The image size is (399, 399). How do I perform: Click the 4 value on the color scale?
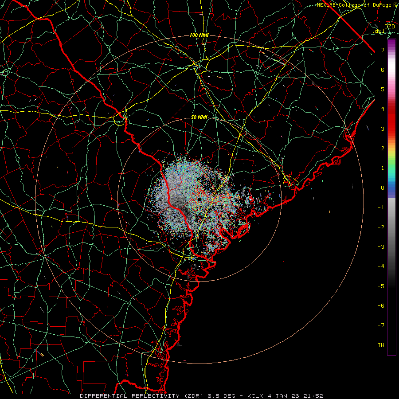click(x=383, y=109)
